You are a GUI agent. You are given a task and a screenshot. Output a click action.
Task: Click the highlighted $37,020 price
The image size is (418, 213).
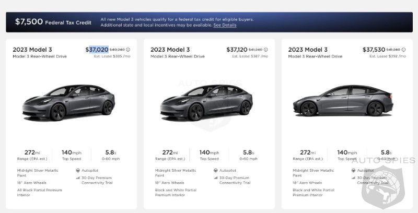tap(97, 50)
